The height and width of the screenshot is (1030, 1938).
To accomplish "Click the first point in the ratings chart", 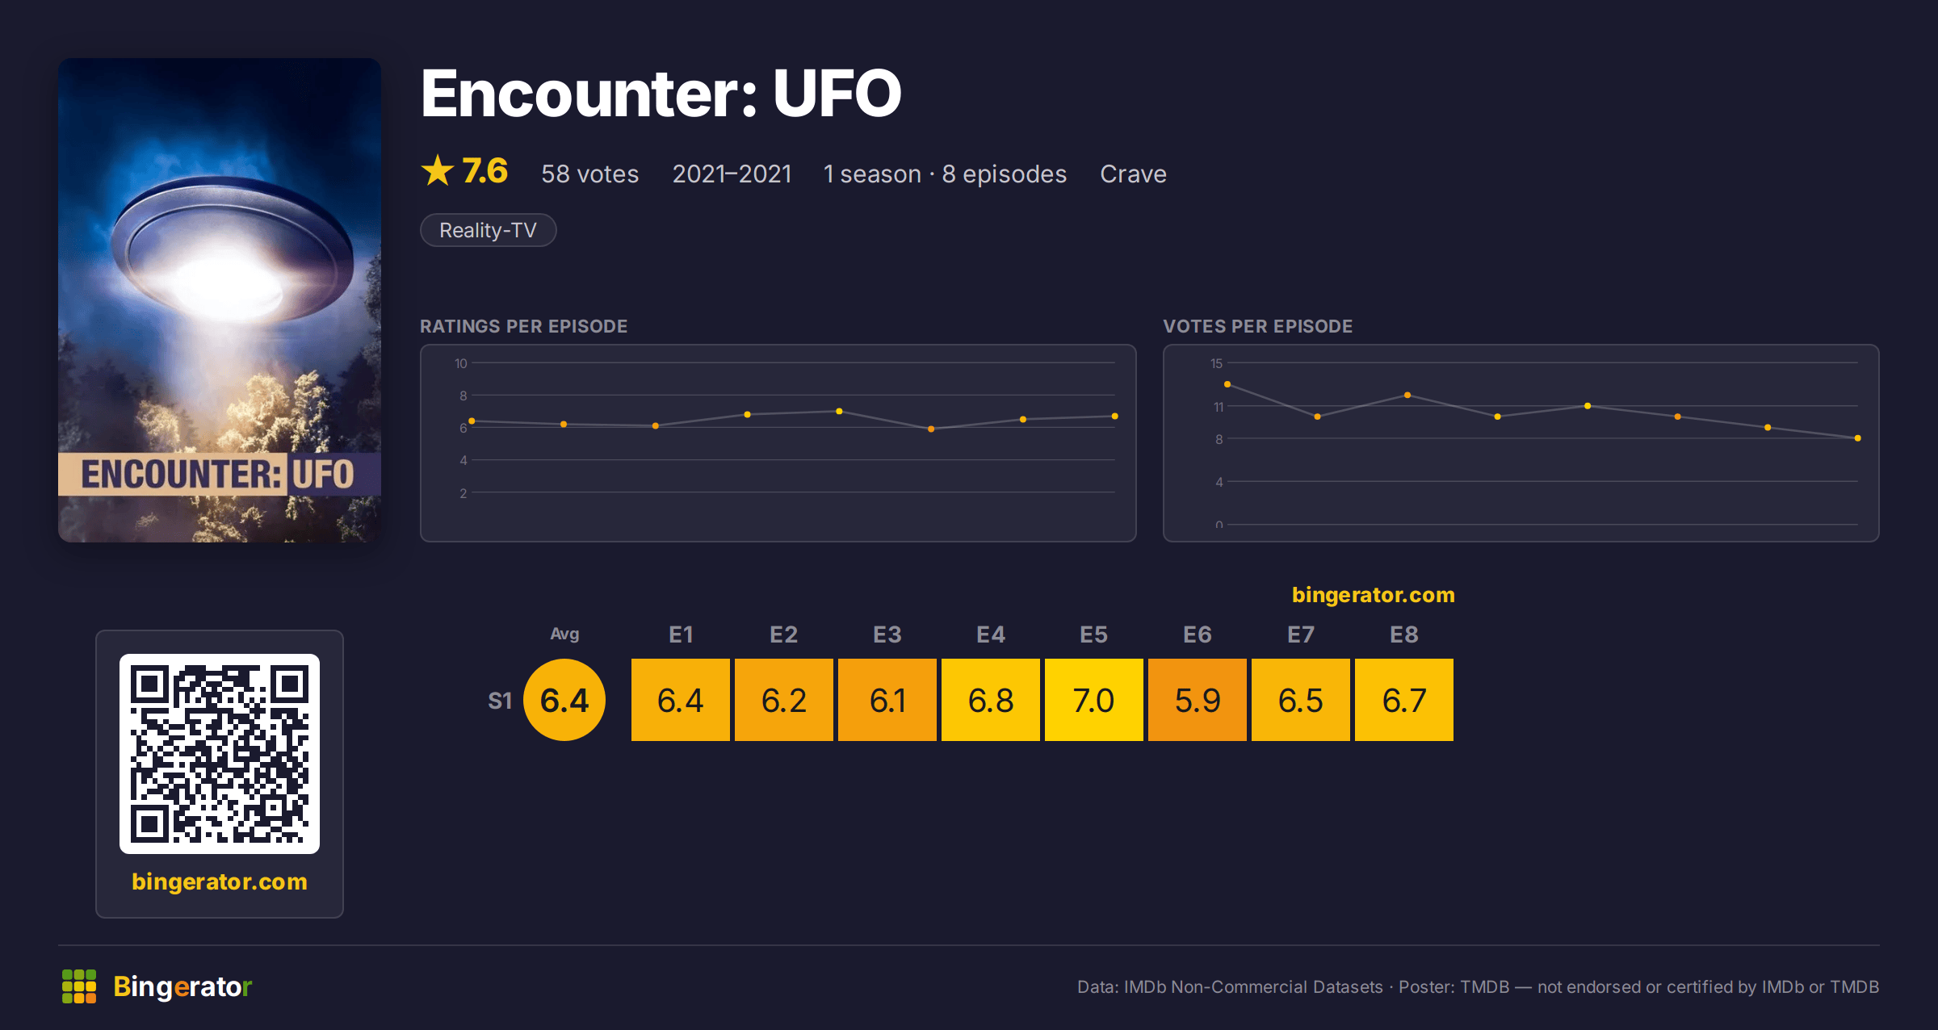I will tap(472, 421).
